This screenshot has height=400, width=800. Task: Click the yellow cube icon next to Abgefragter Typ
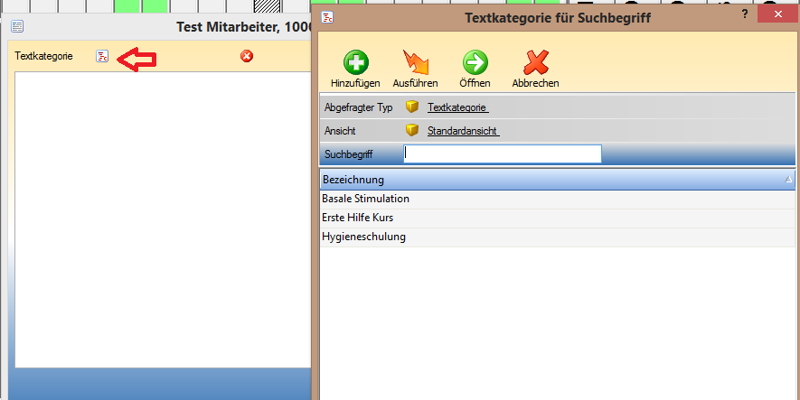[x=412, y=107]
